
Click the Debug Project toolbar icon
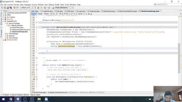point(45,8)
